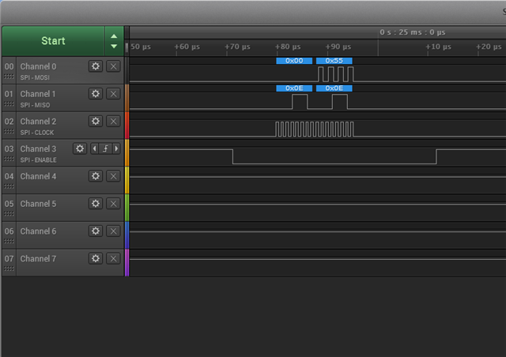The width and height of the screenshot is (506, 357).
Task: Remove Channel 2 with its X button
Action: 113,121
